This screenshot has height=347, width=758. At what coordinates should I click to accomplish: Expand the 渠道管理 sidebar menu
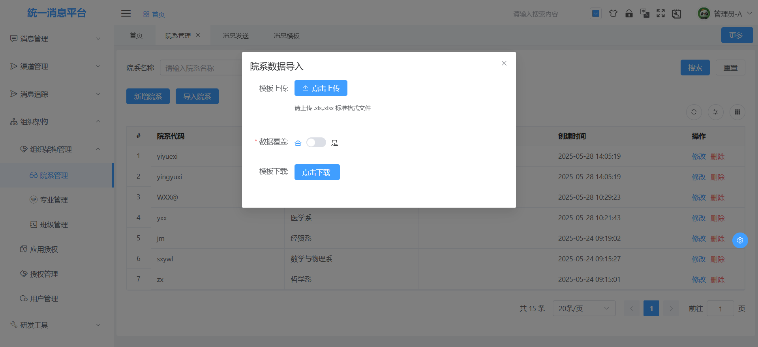(x=57, y=66)
